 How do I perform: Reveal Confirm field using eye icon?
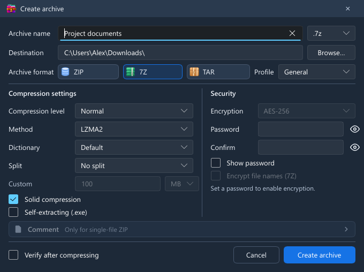[355, 147]
